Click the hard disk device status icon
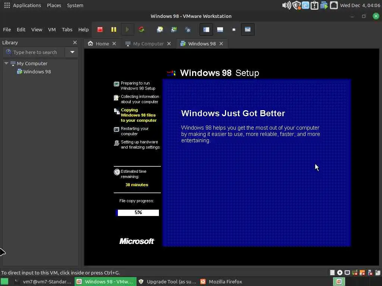 332,273
